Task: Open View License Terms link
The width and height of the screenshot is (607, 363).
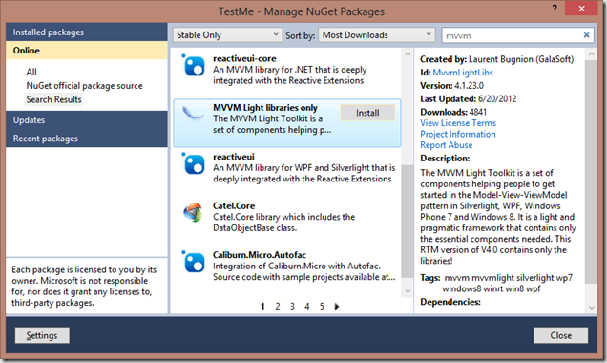Action: point(458,123)
